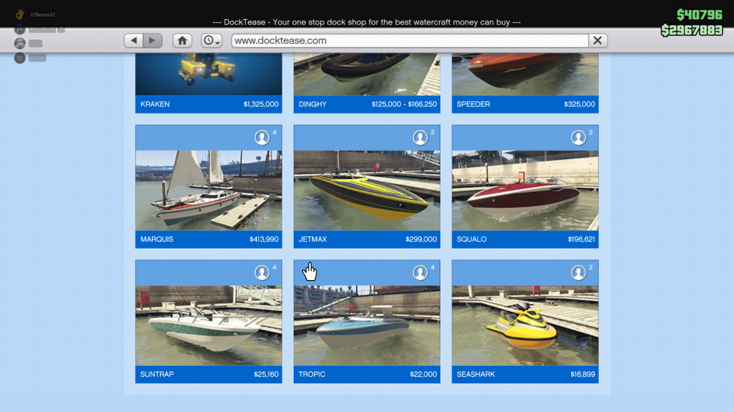Click the Tropic passenger capacity icon
This screenshot has height=412, width=734.
coord(421,273)
